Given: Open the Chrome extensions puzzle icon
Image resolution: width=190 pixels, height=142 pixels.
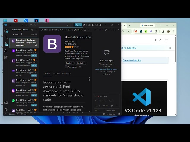Looking at the screenshot, I should tap(156, 31).
